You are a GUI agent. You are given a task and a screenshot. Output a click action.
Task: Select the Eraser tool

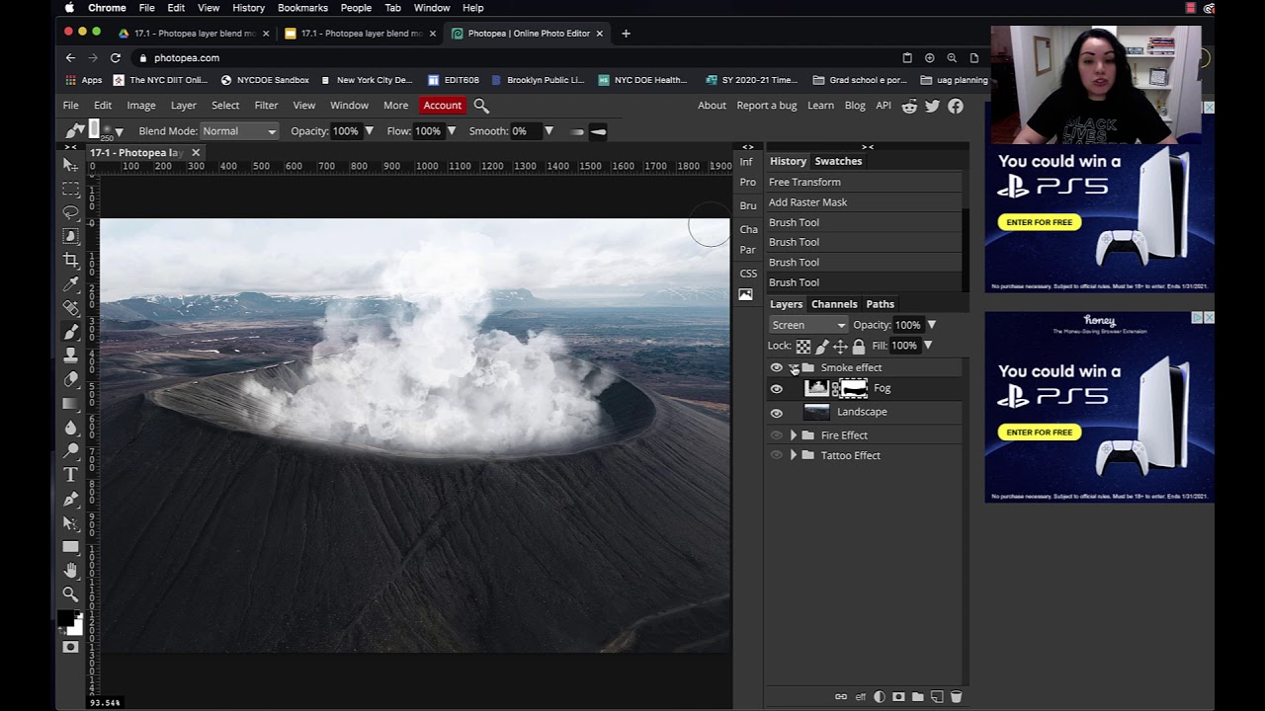click(70, 379)
